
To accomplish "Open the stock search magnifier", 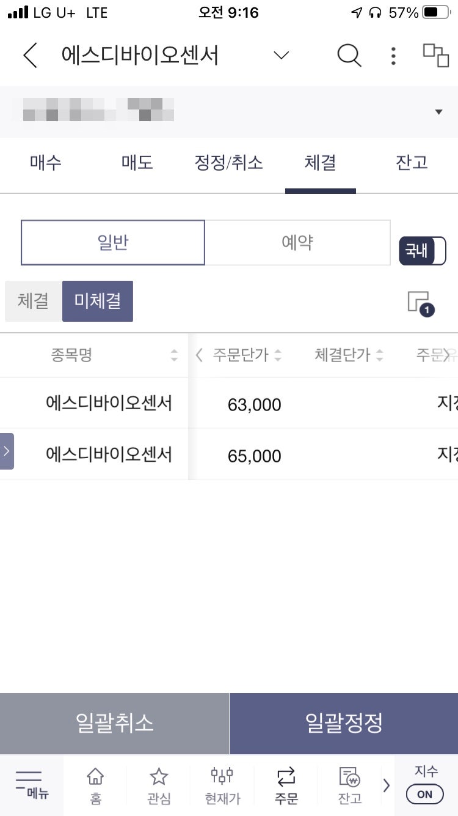I will (x=349, y=55).
